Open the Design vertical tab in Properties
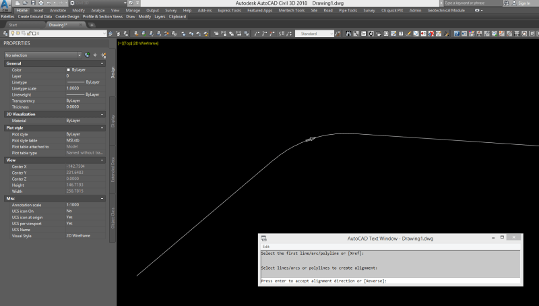The height and width of the screenshot is (306, 539). click(113, 73)
